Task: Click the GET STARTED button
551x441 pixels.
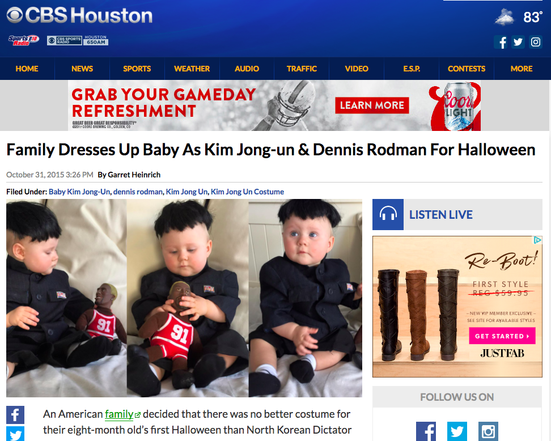Action: tap(502, 336)
